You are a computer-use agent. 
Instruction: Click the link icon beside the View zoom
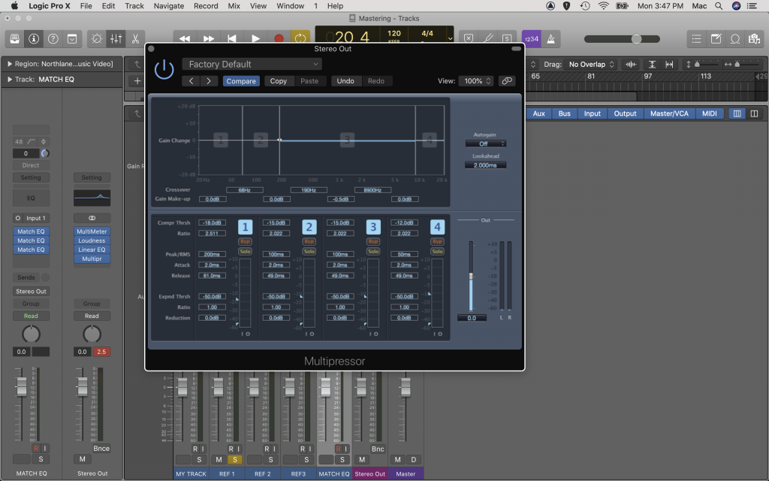[507, 81]
